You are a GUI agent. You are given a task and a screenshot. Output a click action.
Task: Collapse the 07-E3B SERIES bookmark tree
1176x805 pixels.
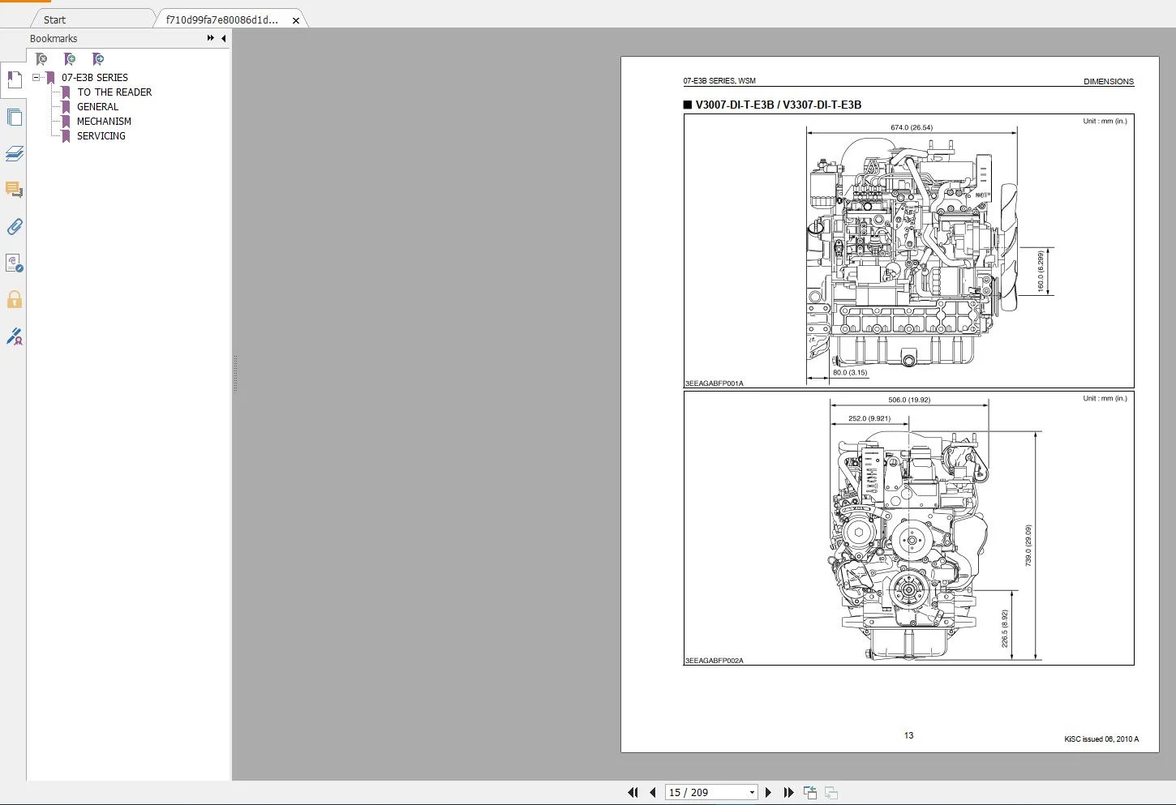pyautogui.click(x=36, y=78)
